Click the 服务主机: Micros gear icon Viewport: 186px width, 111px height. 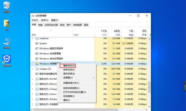point(37,84)
